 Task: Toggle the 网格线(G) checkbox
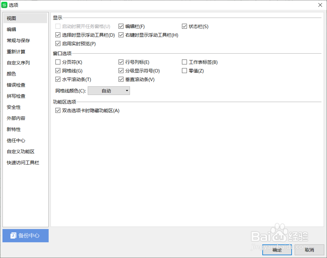[x=58, y=71]
